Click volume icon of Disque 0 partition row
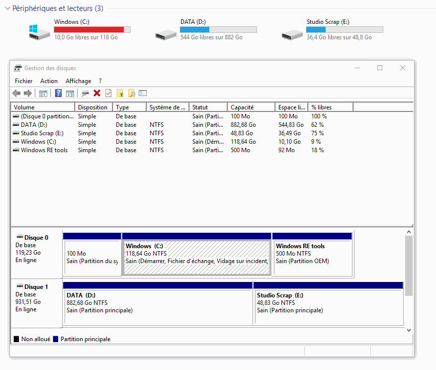The image size is (436, 370). (16, 116)
